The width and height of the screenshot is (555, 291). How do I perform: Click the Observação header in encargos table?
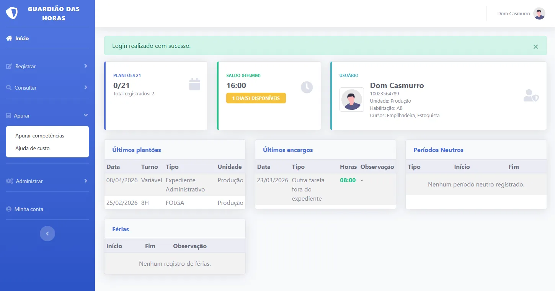coord(377,167)
